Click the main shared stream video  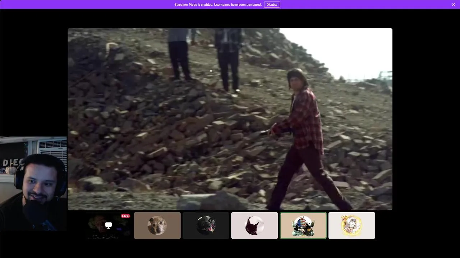230,119
